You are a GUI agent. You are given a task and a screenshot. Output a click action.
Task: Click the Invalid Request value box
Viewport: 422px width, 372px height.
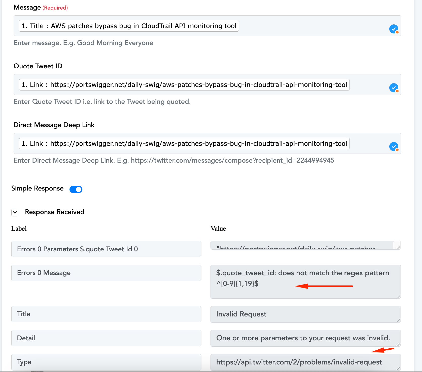[305, 314]
